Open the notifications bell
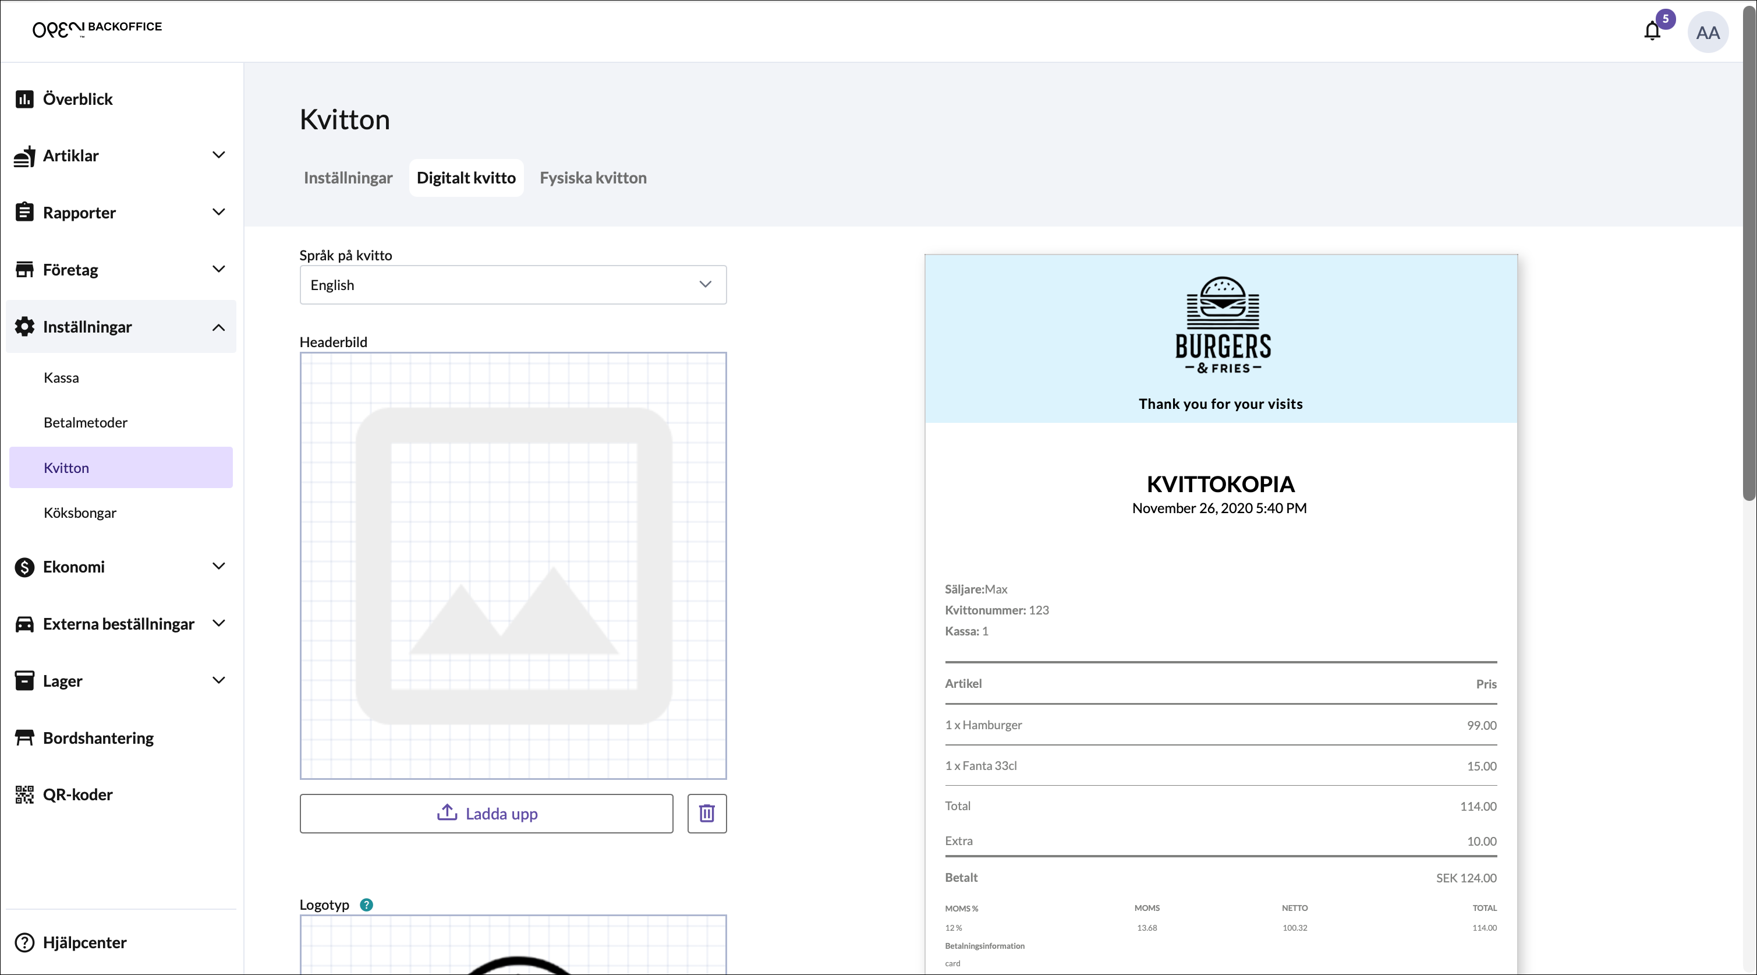The image size is (1757, 975). [x=1651, y=31]
